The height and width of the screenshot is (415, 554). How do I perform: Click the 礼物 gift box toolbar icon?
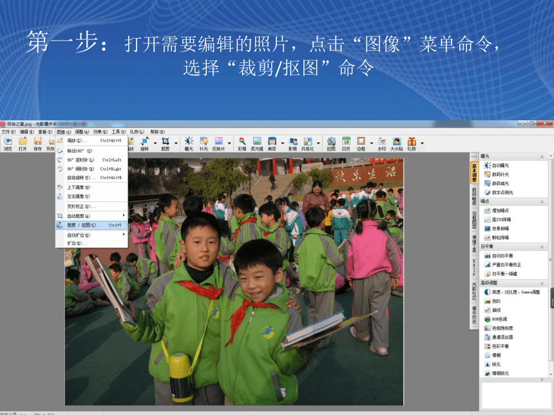(x=412, y=143)
